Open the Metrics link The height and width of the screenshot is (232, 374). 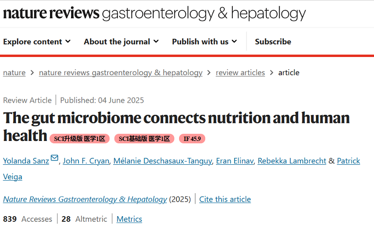tap(129, 219)
